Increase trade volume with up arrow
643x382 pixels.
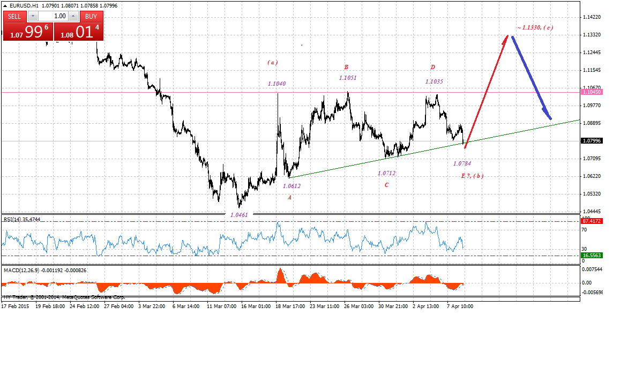point(74,17)
